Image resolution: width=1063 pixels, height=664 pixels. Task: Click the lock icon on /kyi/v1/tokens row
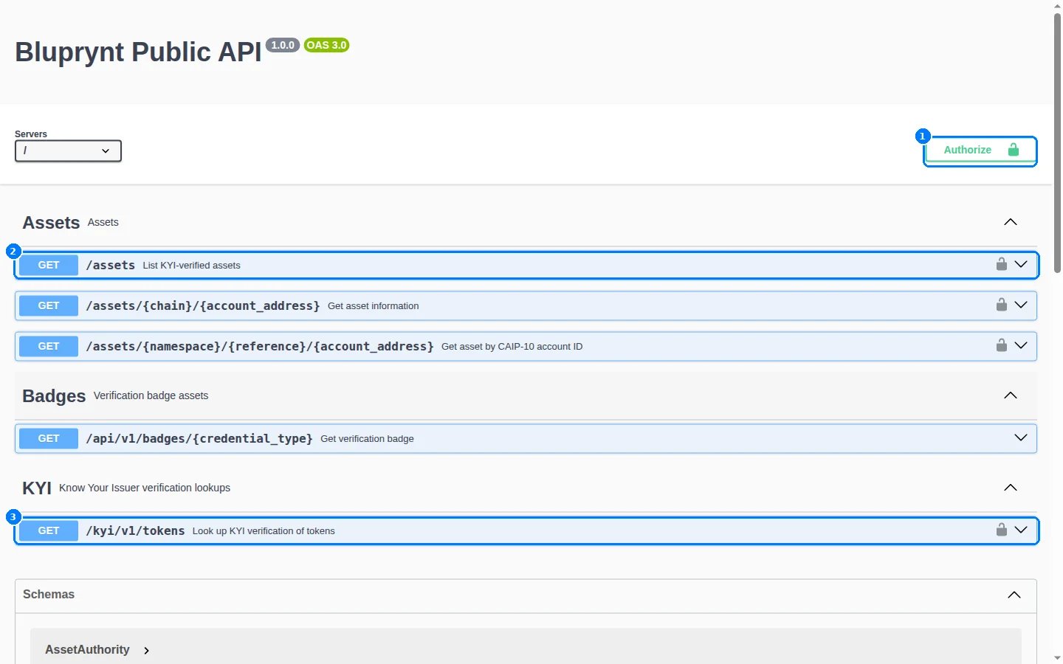pos(1002,530)
